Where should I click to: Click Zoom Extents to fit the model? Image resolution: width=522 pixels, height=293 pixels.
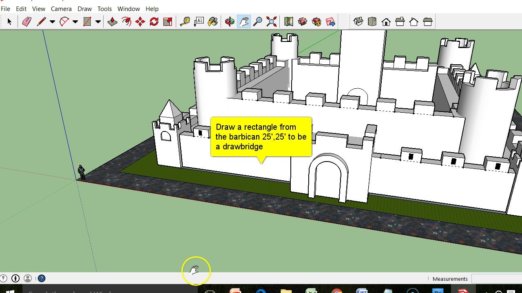271,22
